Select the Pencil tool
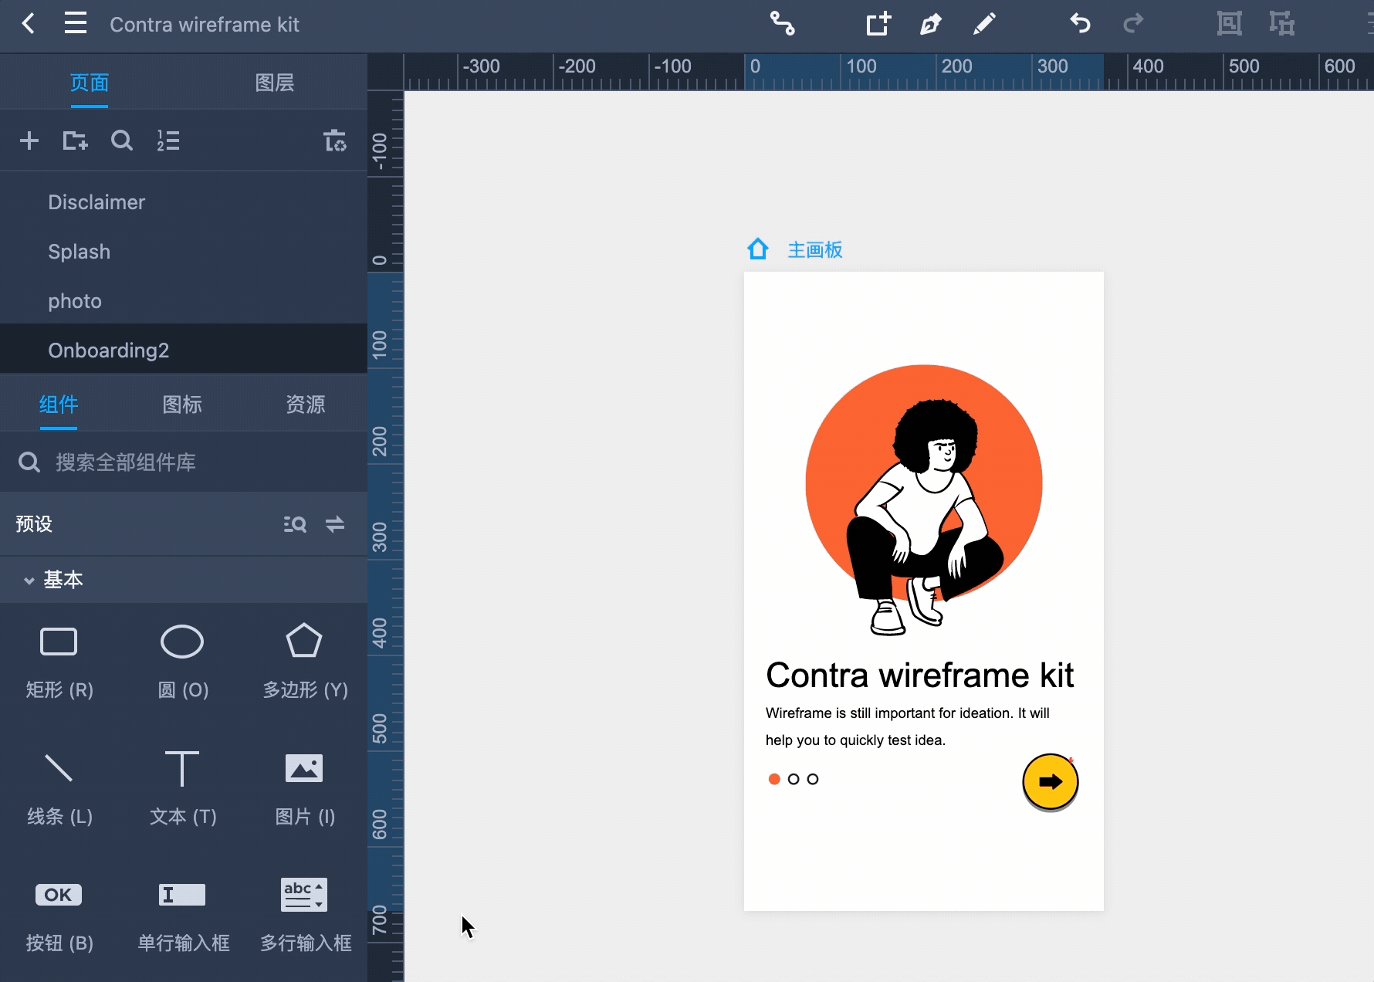This screenshot has width=1374, height=982. coord(984,24)
